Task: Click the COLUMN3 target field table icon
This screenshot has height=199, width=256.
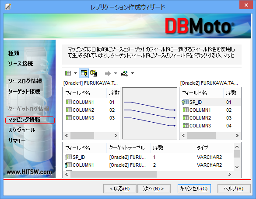Action: click(x=186, y=125)
